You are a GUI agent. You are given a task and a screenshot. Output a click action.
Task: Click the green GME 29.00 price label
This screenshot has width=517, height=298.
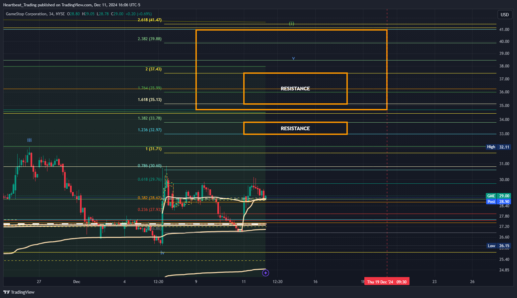tap(498, 196)
